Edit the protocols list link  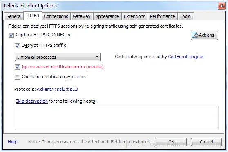tap(58, 89)
